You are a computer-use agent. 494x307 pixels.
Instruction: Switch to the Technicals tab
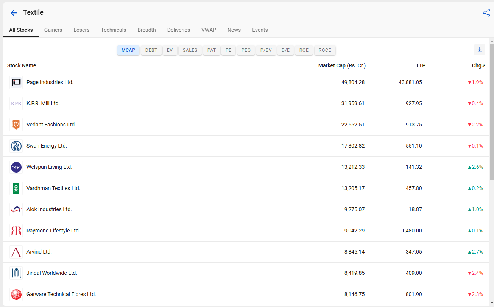(113, 30)
